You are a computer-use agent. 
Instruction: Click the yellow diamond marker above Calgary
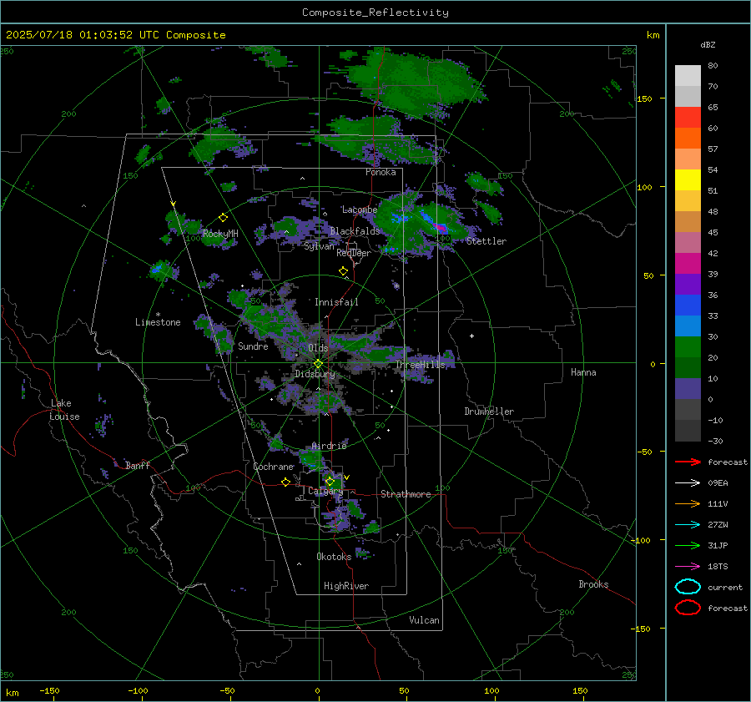point(330,481)
